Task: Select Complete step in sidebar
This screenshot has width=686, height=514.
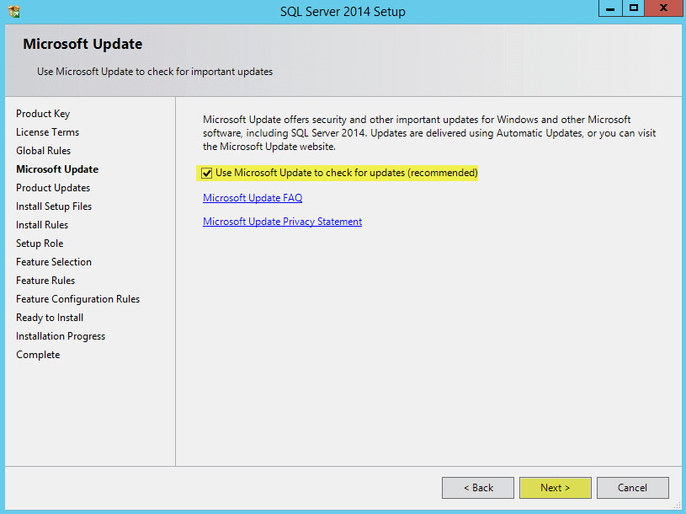Action: click(38, 355)
